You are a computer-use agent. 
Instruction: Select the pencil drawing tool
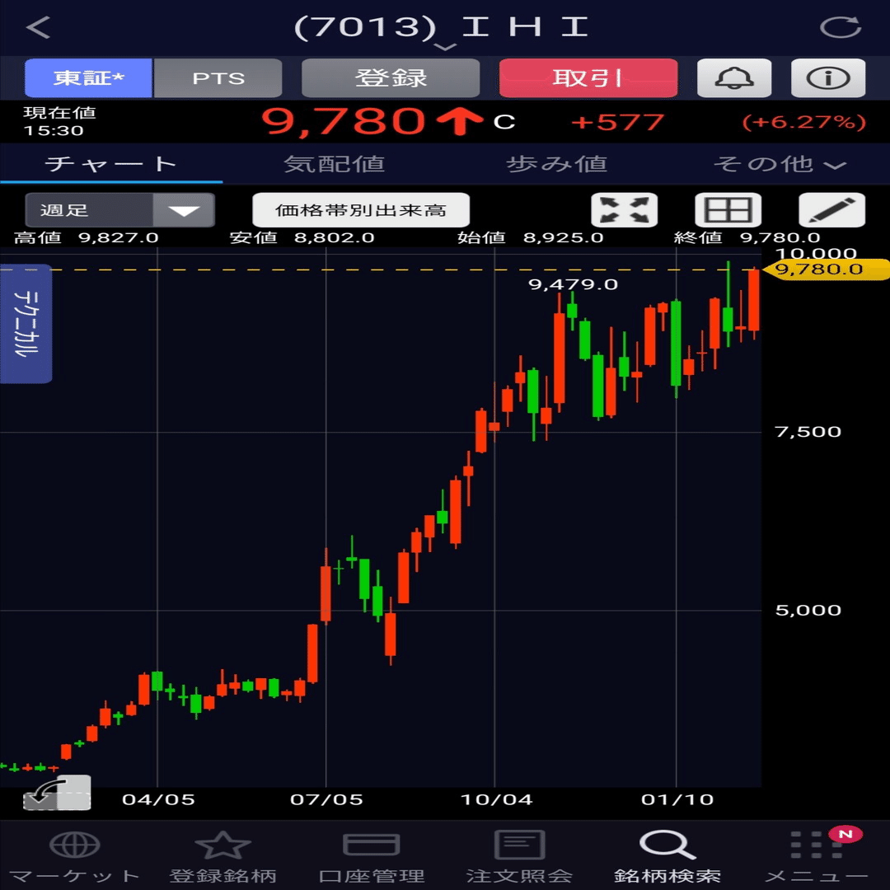(832, 210)
